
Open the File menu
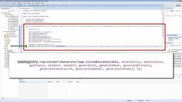1,3
